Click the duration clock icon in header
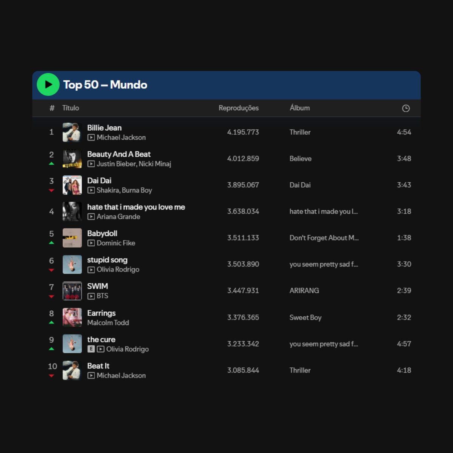The image size is (453, 453). [x=406, y=108]
